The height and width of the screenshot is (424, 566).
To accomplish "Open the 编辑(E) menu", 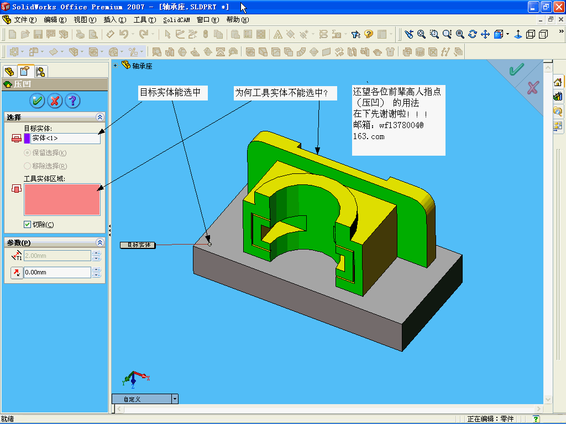I will click(55, 20).
